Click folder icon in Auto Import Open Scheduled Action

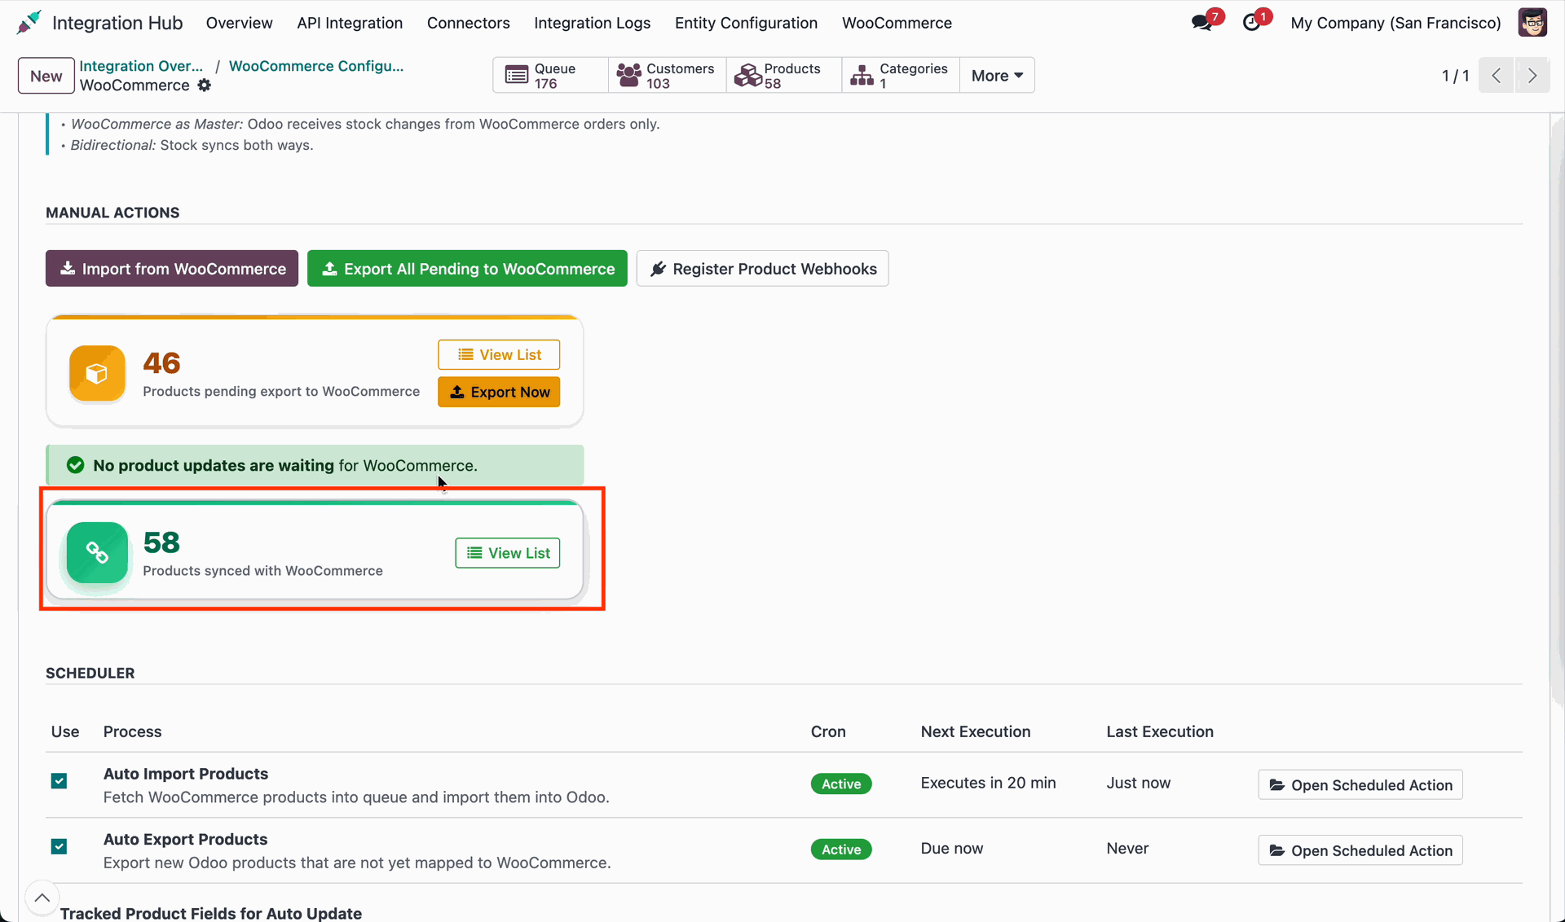coord(1277,785)
